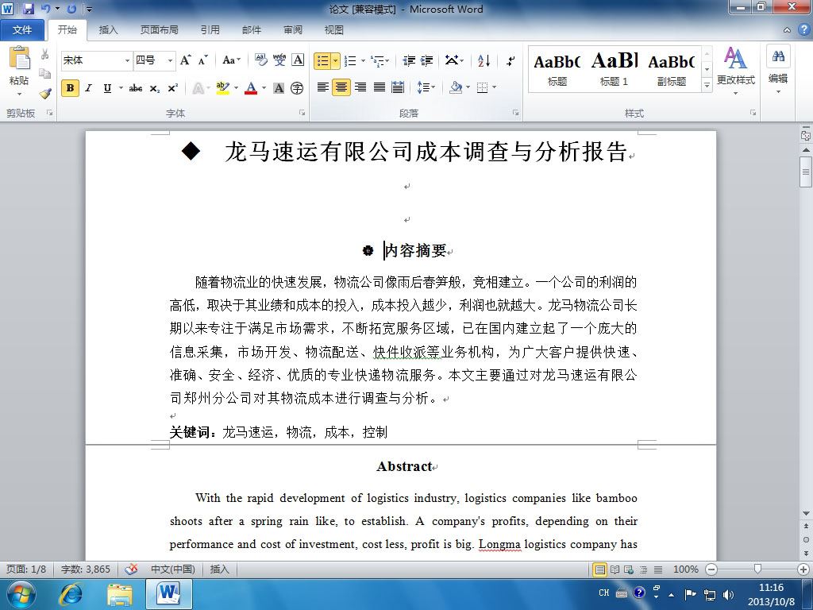Expand the styles gallery More arrow

[707, 85]
